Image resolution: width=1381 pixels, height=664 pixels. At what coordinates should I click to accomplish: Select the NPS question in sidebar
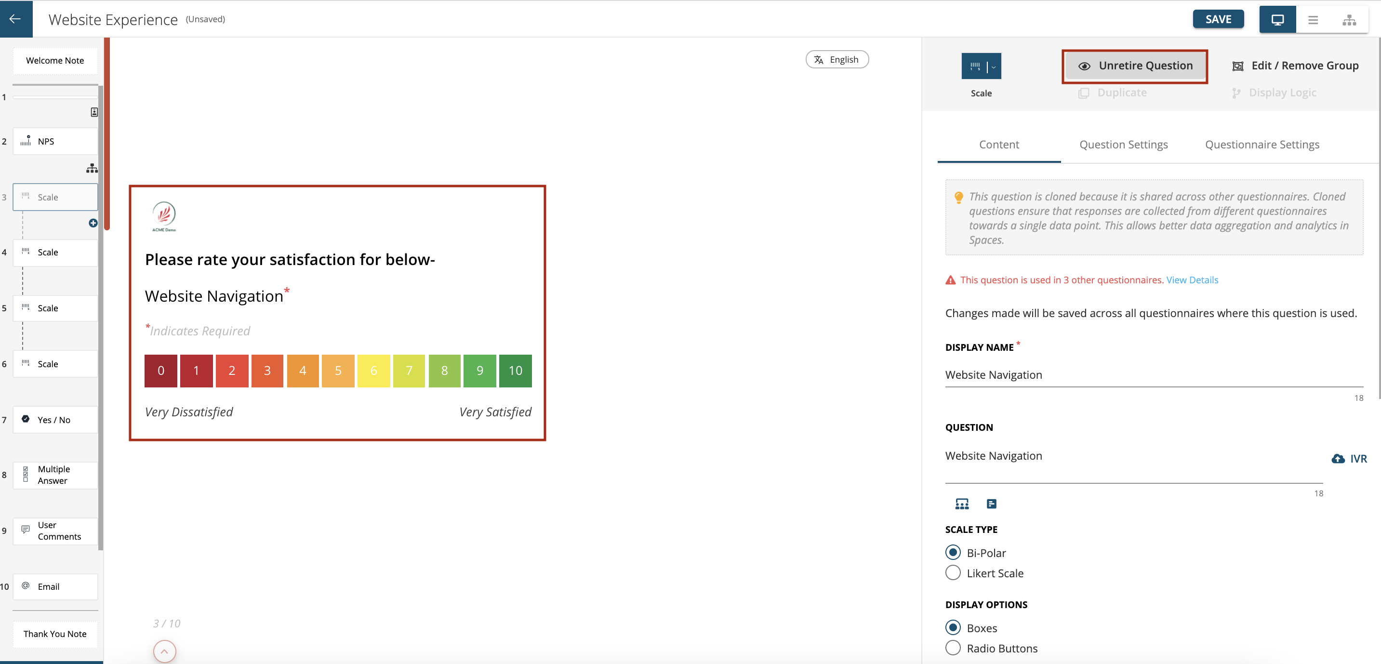tap(55, 142)
